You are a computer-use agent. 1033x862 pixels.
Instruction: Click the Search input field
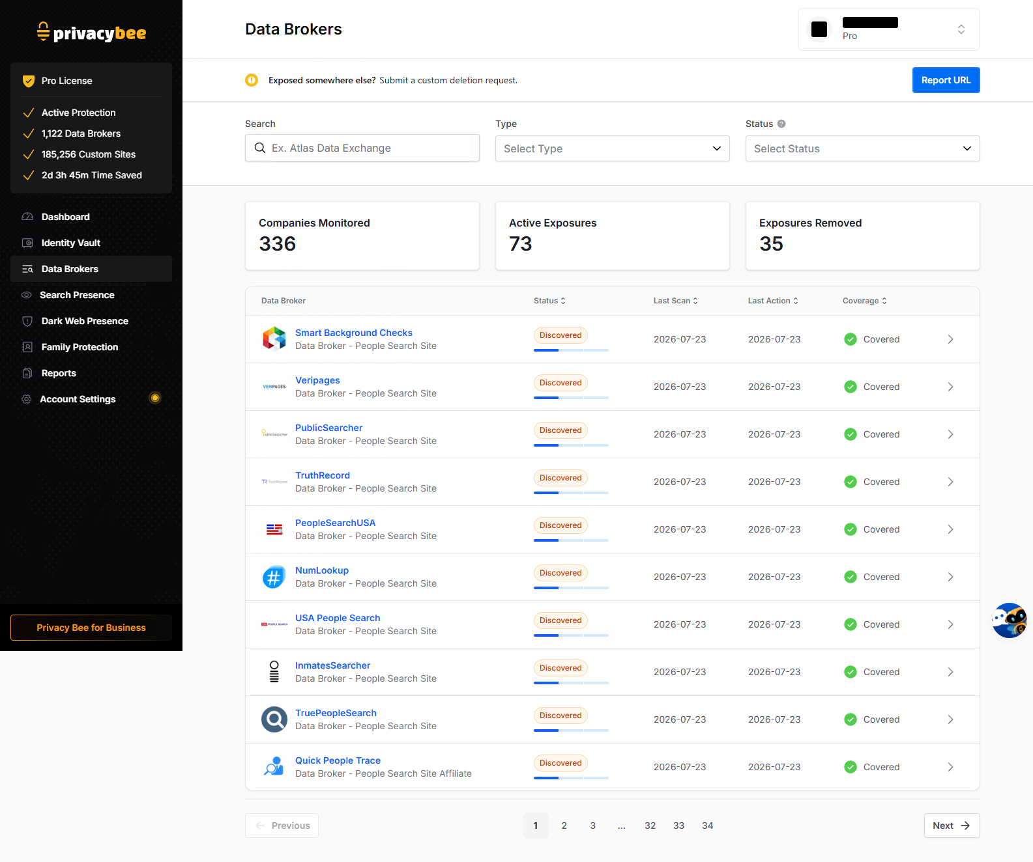tap(362, 148)
